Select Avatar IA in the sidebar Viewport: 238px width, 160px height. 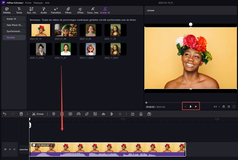pos(14,19)
